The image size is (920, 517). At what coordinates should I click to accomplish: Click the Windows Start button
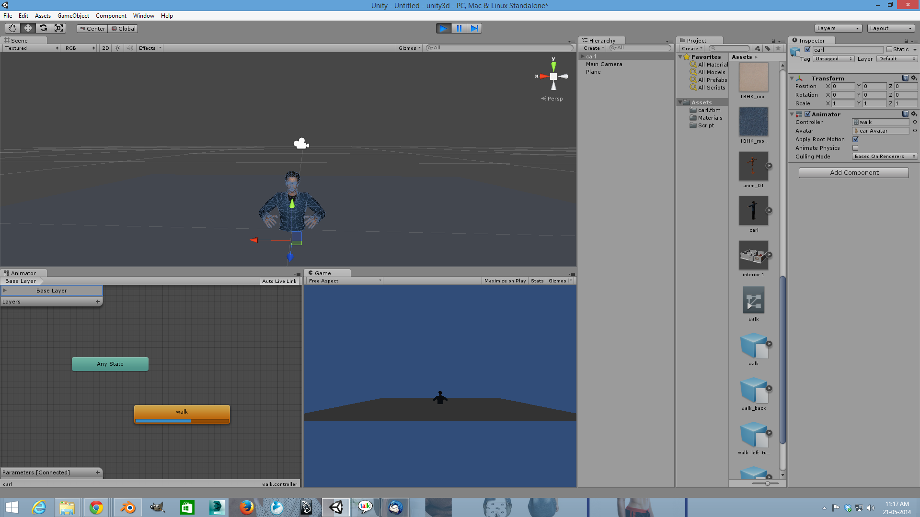click(12, 507)
